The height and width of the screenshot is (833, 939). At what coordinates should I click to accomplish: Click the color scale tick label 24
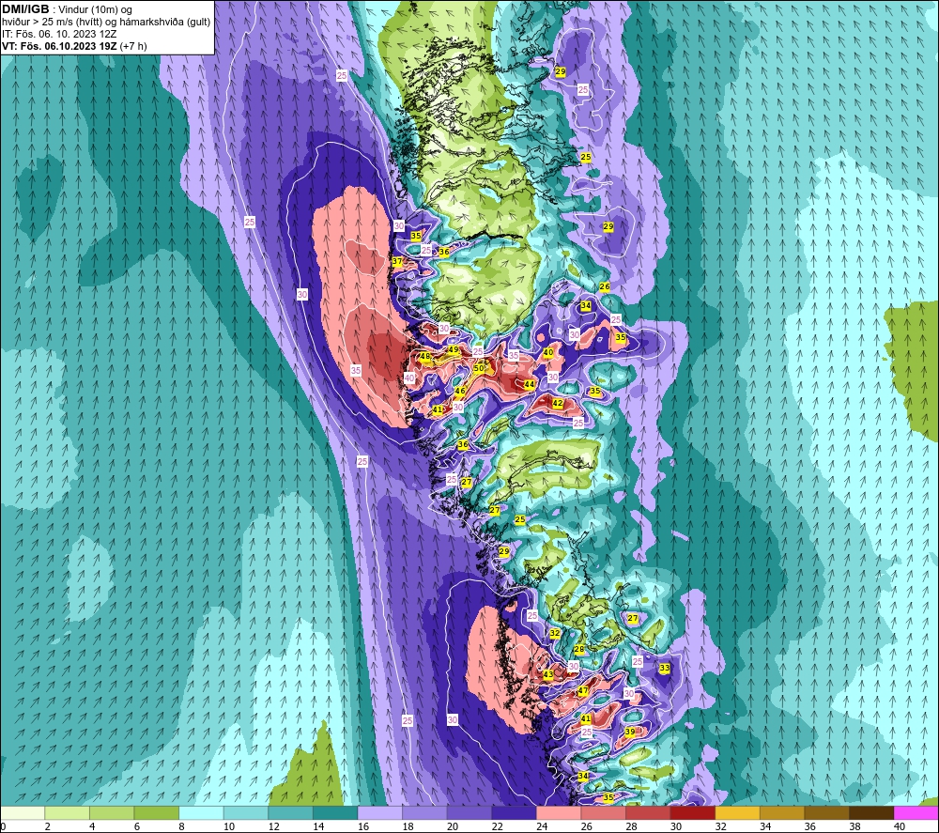point(542,826)
